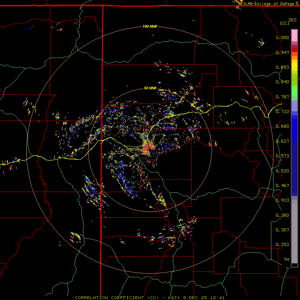Click the 1.000 scale value
Viewport: 300px width, 300px height.
[x=282, y=37]
